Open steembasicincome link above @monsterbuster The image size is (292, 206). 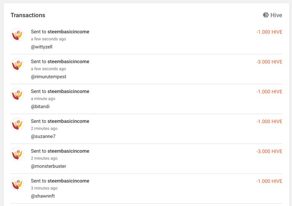click(x=68, y=151)
